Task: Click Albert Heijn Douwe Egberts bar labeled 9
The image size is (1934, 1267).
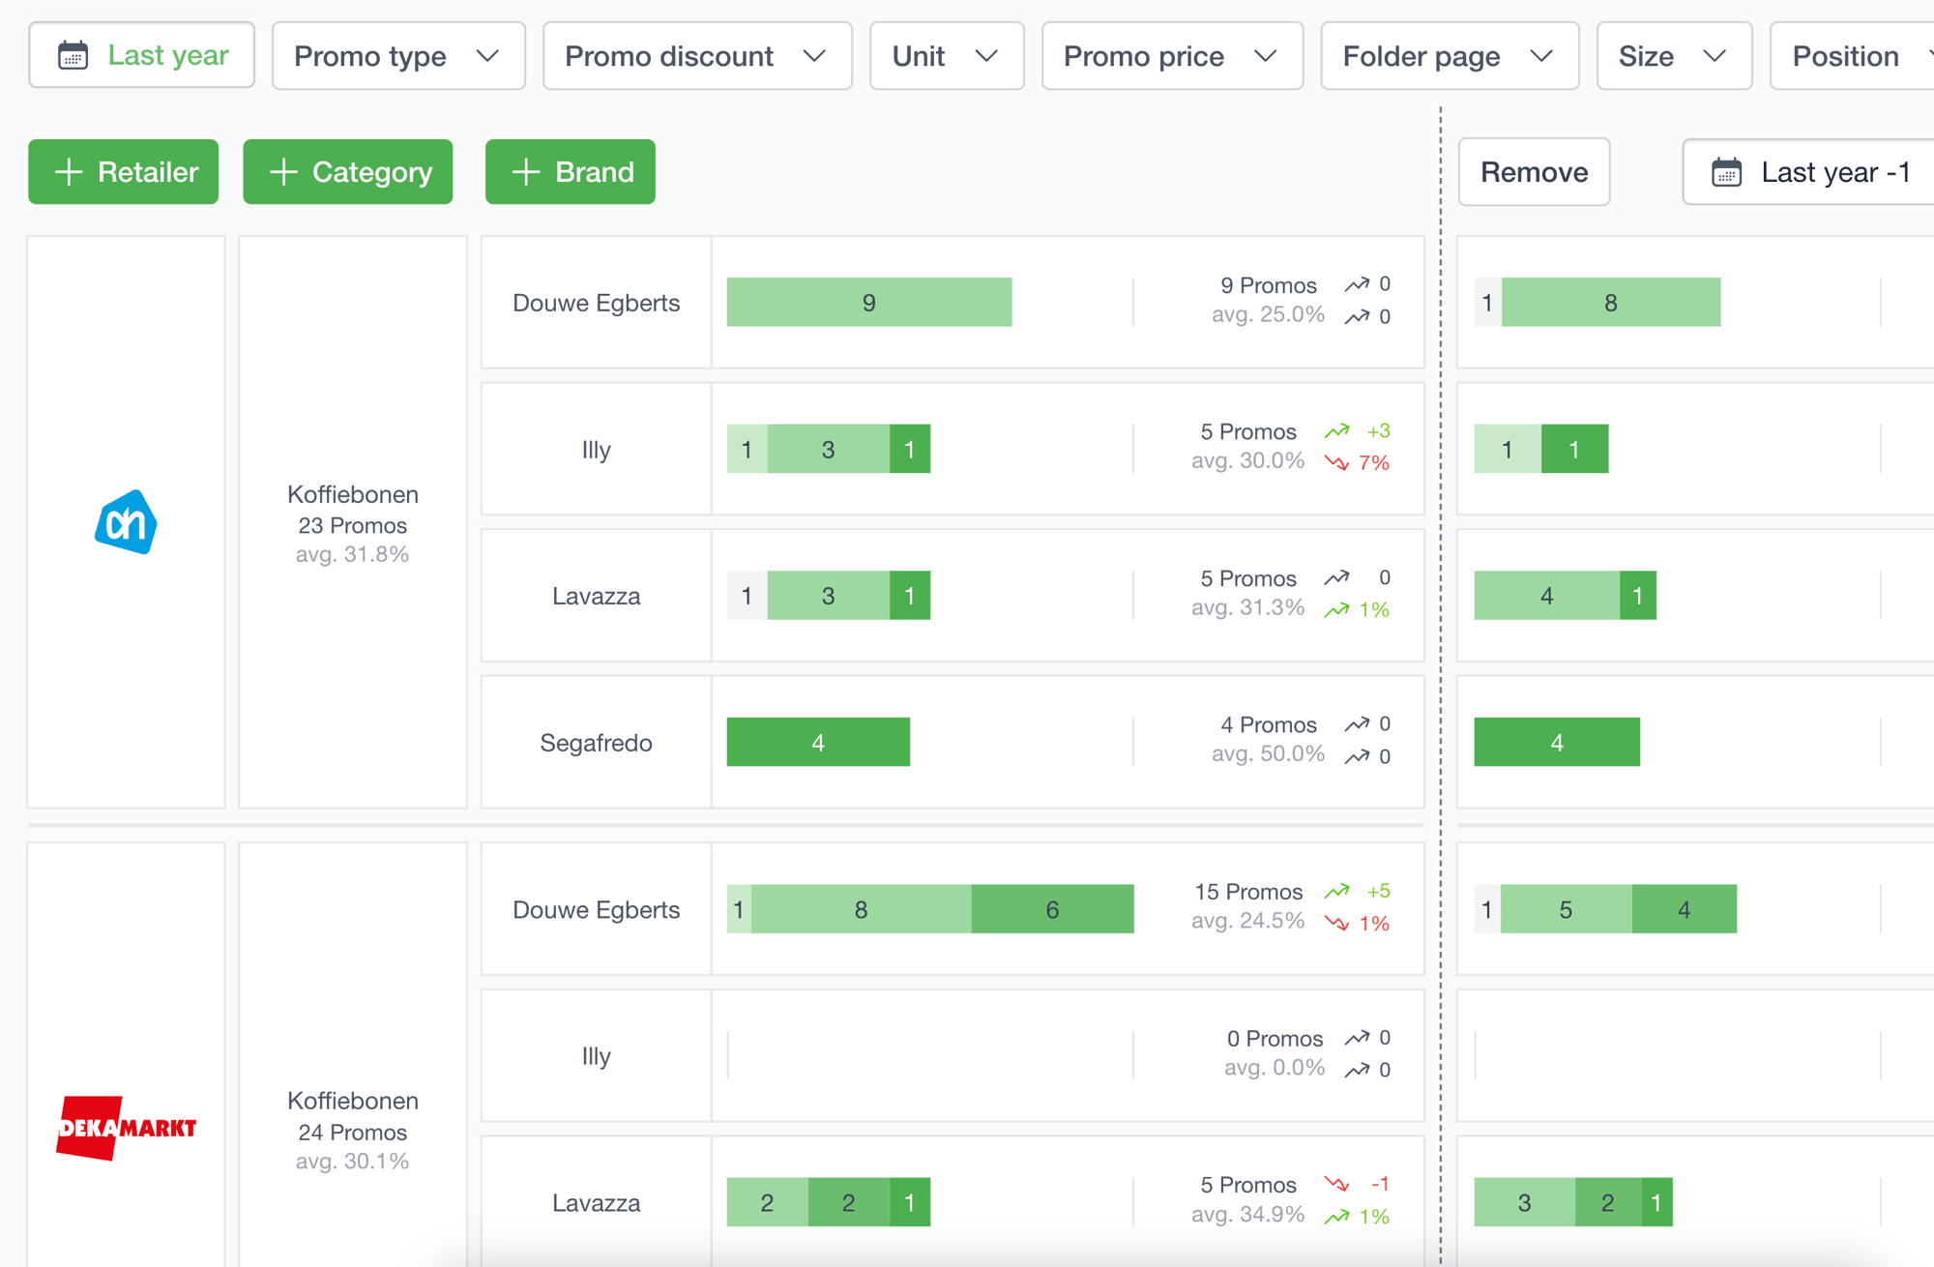Action: coord(869,303)
